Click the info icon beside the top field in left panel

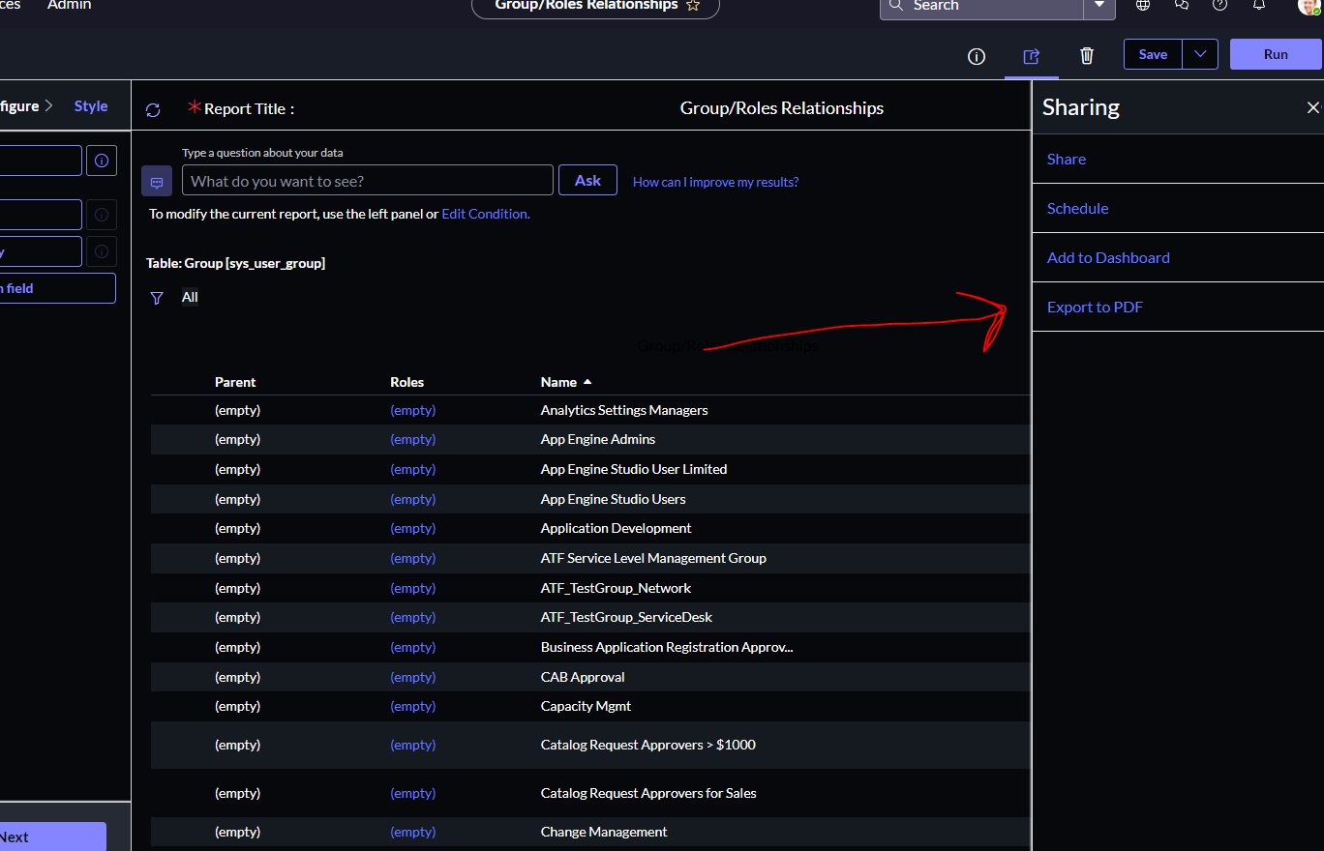pyautogui.click(x=102, y=160)
